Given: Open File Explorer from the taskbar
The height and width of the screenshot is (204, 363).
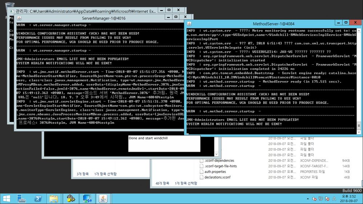Looking at the screenshot, I should click(x=54, y=199).
